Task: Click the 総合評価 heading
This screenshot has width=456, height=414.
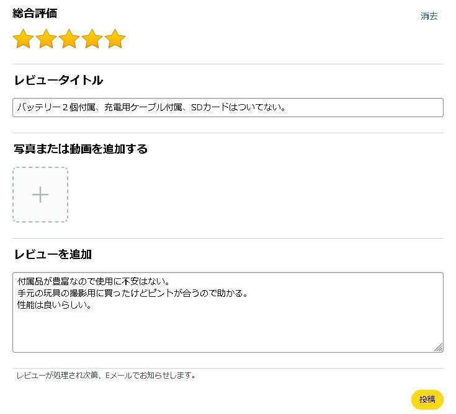Action: pos(35,14)
